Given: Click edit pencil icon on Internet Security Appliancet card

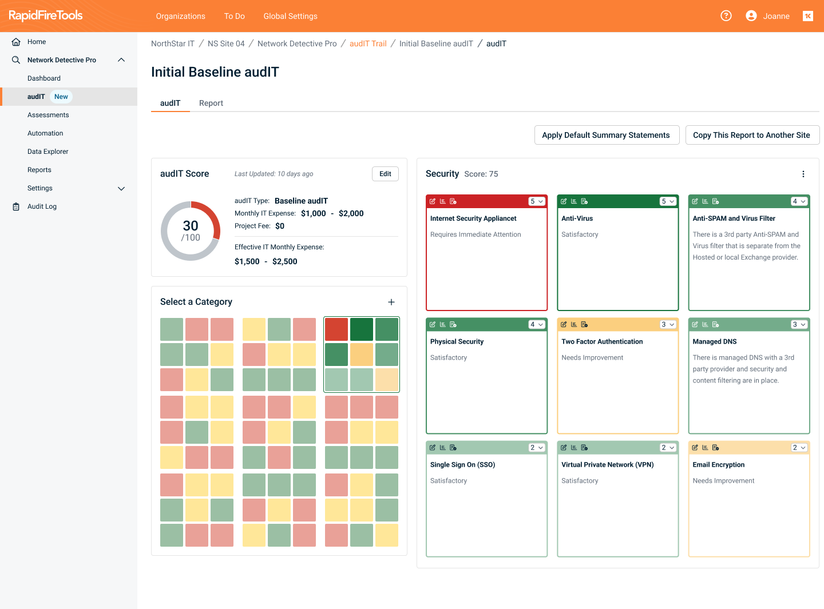Looking at the screenshot, I should coord(433,201).
